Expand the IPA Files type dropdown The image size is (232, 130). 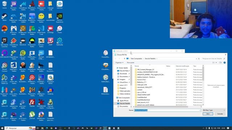pos(214,110)
